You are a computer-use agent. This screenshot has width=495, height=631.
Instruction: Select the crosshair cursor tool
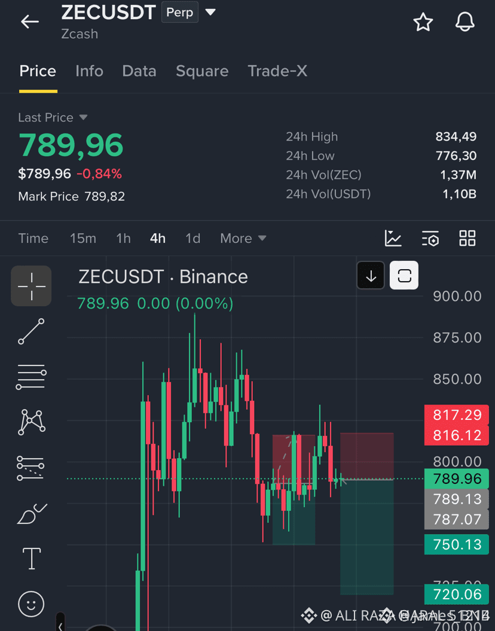31,286
